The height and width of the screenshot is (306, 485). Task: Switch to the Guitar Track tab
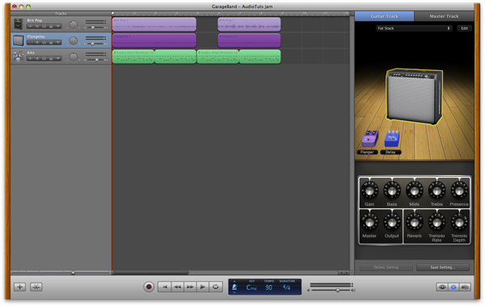(384, 16)
